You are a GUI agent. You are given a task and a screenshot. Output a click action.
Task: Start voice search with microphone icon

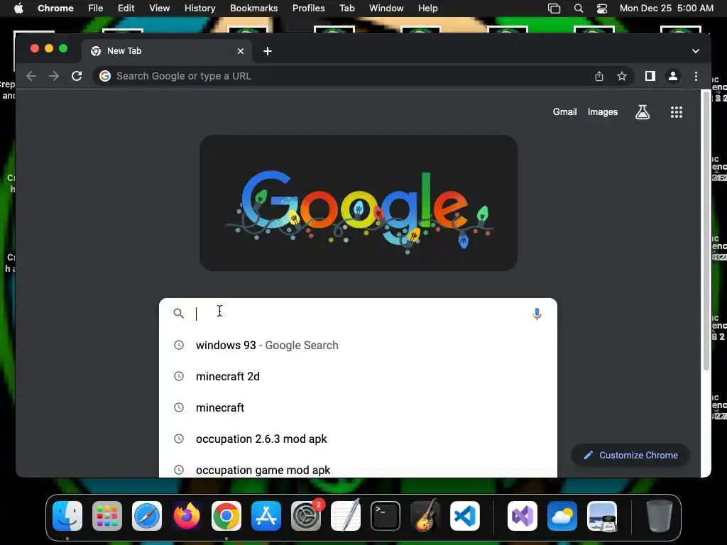537,314
